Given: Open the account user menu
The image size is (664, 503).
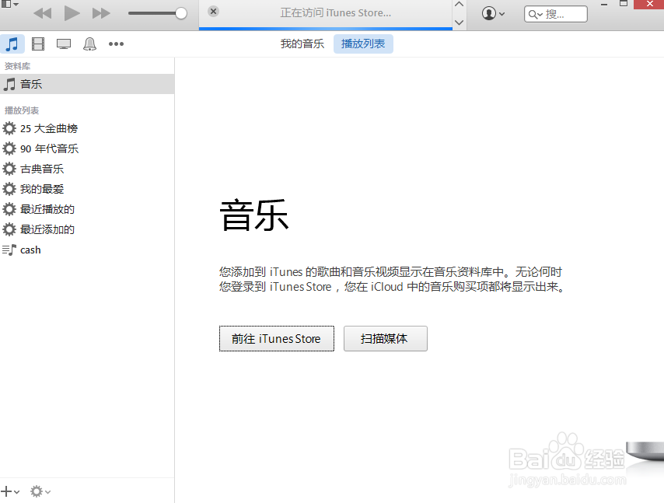Looking at the screenshot, I should pos(494,13).
